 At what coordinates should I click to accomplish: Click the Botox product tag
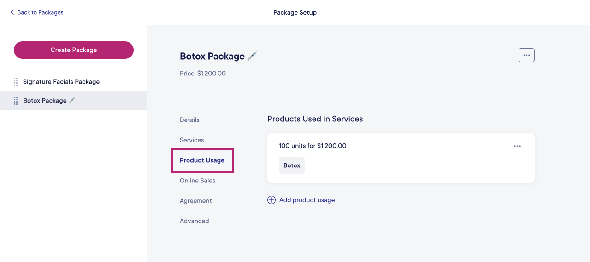[x=292, y=165]
